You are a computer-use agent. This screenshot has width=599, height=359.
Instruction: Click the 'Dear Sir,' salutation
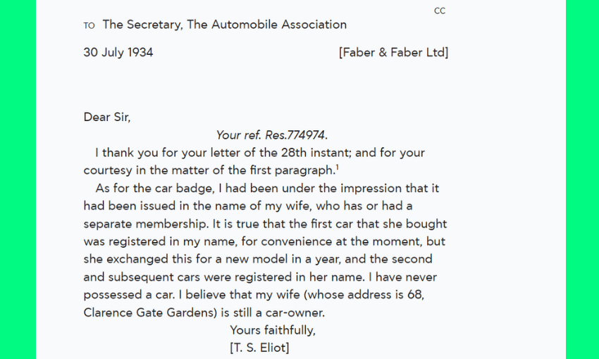(x=107, y=117)
